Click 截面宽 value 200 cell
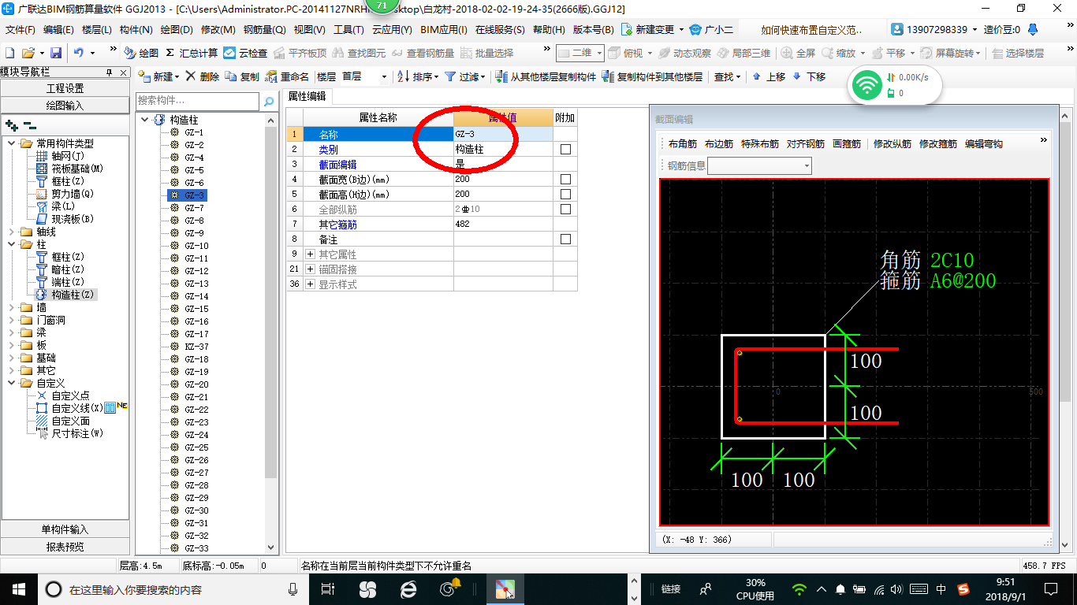This screenshot has width=1077, height=605. click(x=503, y=179)
